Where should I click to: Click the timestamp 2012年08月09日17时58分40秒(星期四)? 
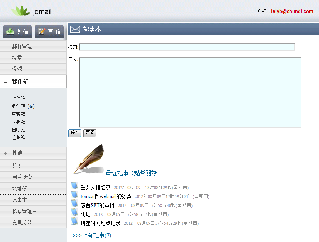tap(155, 206)
